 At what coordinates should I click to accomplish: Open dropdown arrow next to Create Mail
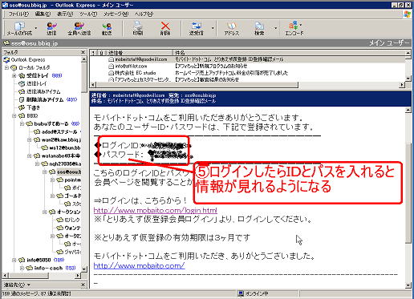[36, 28]
